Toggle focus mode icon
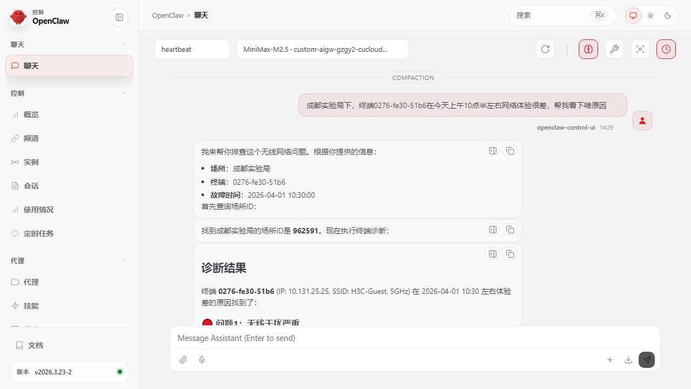 [640, 49]
